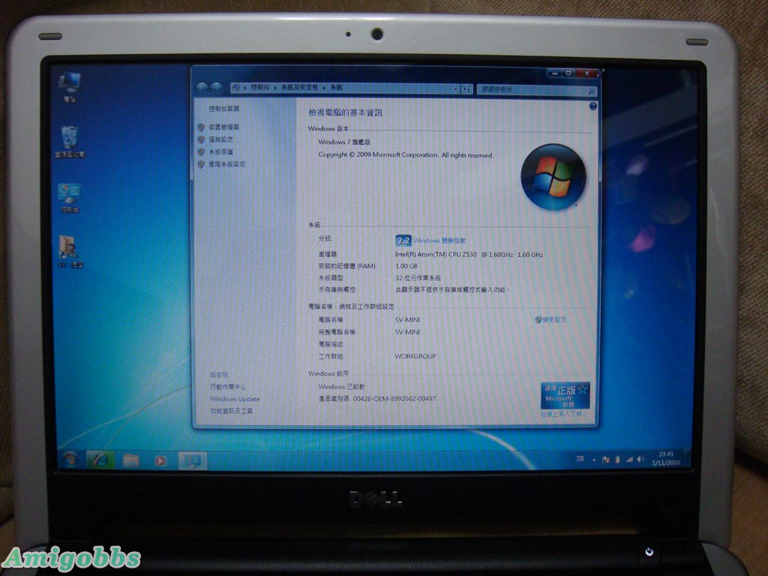This screenshot has height=576, width=768.
Task: Open Internet Explorer from the taskbar
Action: (100, 460)
